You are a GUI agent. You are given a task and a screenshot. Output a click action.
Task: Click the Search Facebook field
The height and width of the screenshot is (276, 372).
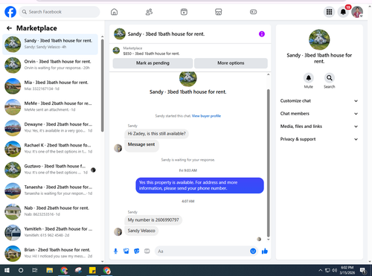coord(60,12)
